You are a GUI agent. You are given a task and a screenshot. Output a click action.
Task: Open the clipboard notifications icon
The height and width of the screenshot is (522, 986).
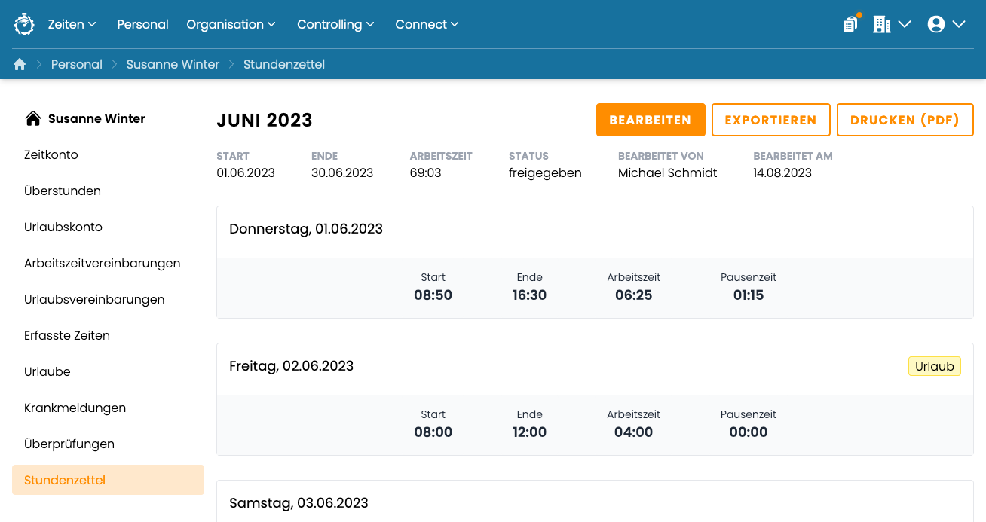pos(850,24)
